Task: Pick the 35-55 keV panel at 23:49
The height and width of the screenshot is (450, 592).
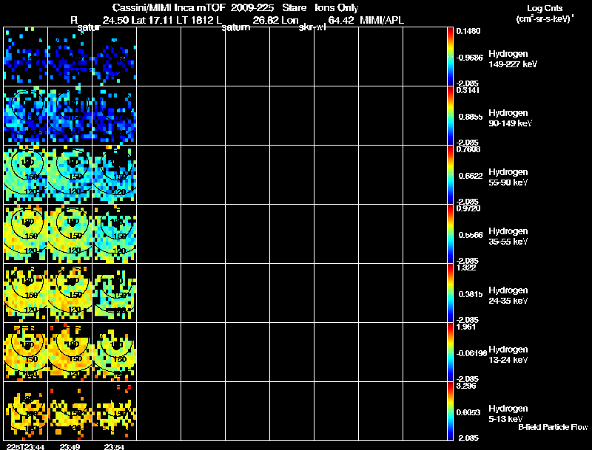Action: click(70, 234)
